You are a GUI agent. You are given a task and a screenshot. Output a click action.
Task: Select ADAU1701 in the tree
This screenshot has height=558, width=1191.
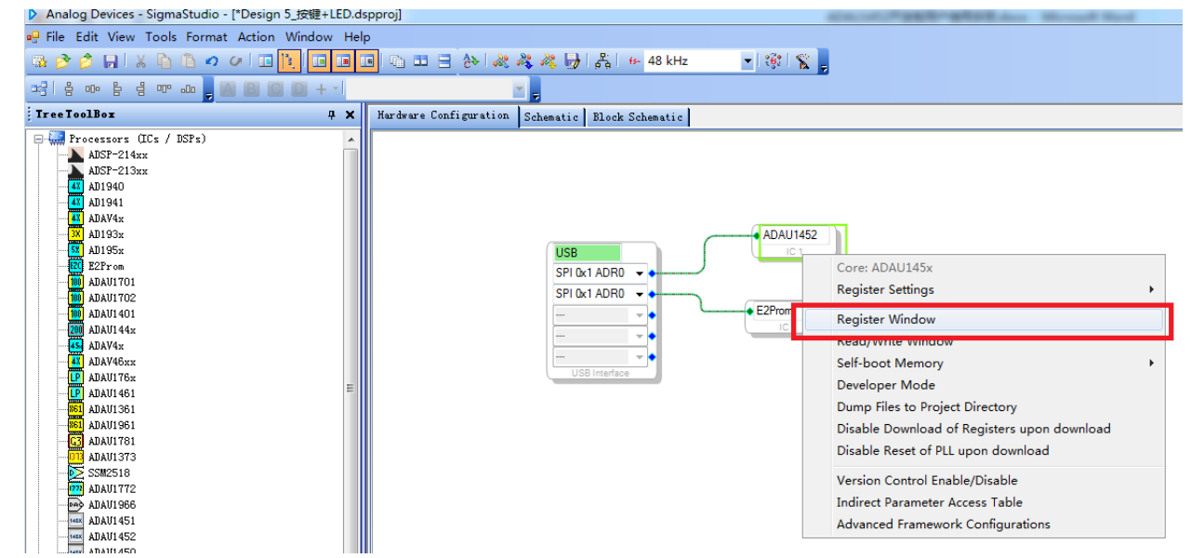[x=112, y=282]
